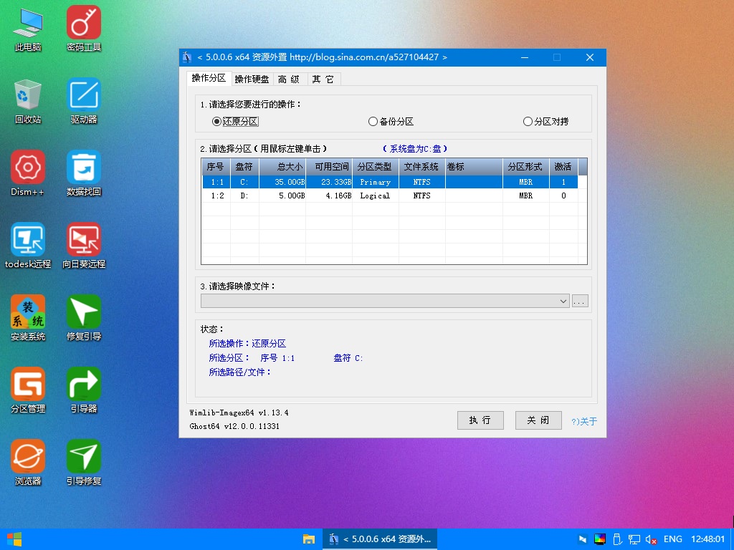Image resolution: width=734 pixels, height=550 pixels.
Task: Switch to the 高级 tab
Action: point(290,79)
